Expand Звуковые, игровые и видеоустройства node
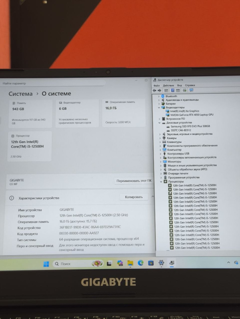The width and height of the screenshot is (240, 319). 160,134
